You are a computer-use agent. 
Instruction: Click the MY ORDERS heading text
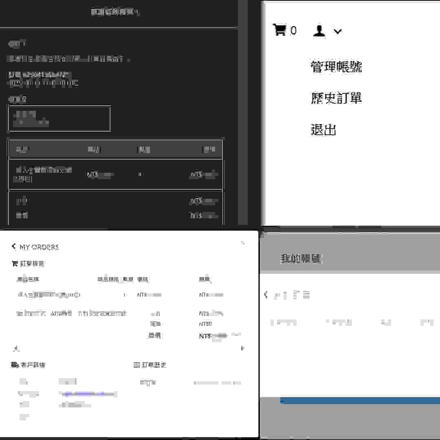tap(39, 247)
